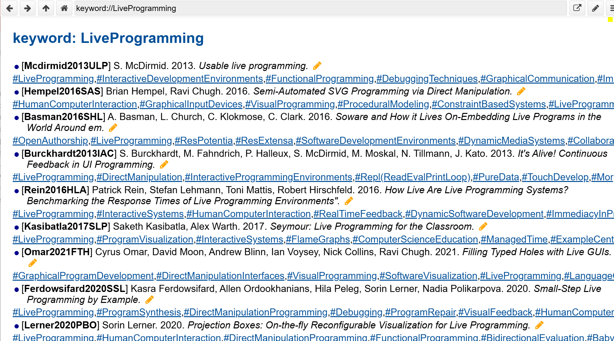Click the back navigation arrow
This screenshot has width=614, height=341.
[x=10, y=8]
